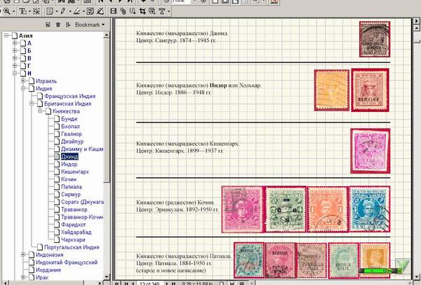Go to the Джайпур bookmark
Viewport: 421px width, 285px height.
pos(72,141)
